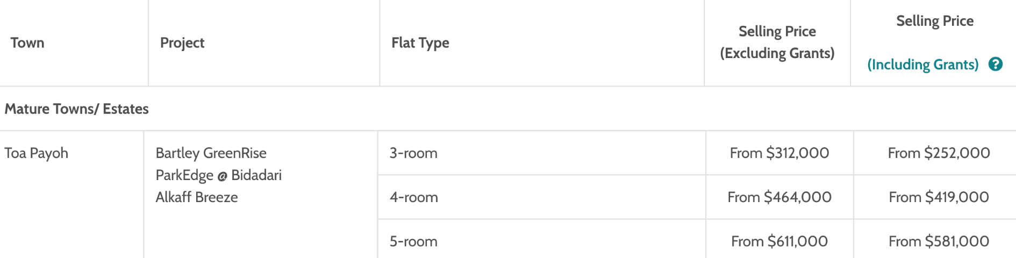Click the Project column header
Screen dimensions: 1016x258
[x=182, y=43]
